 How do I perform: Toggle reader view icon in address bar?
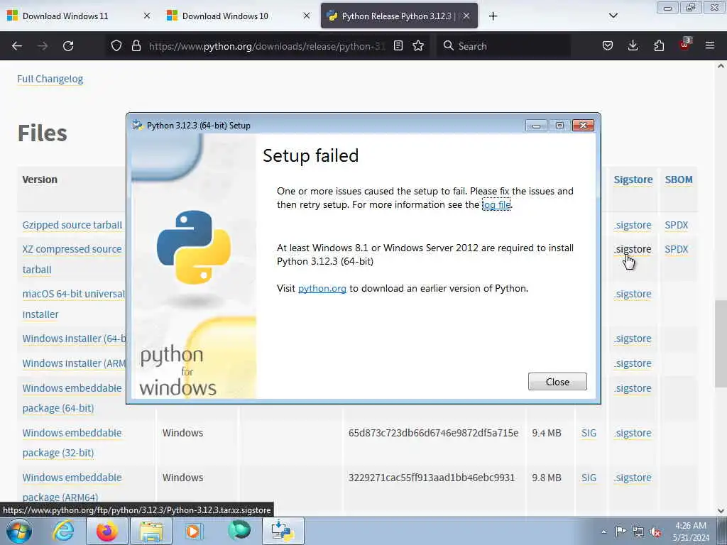coord(398,45)
